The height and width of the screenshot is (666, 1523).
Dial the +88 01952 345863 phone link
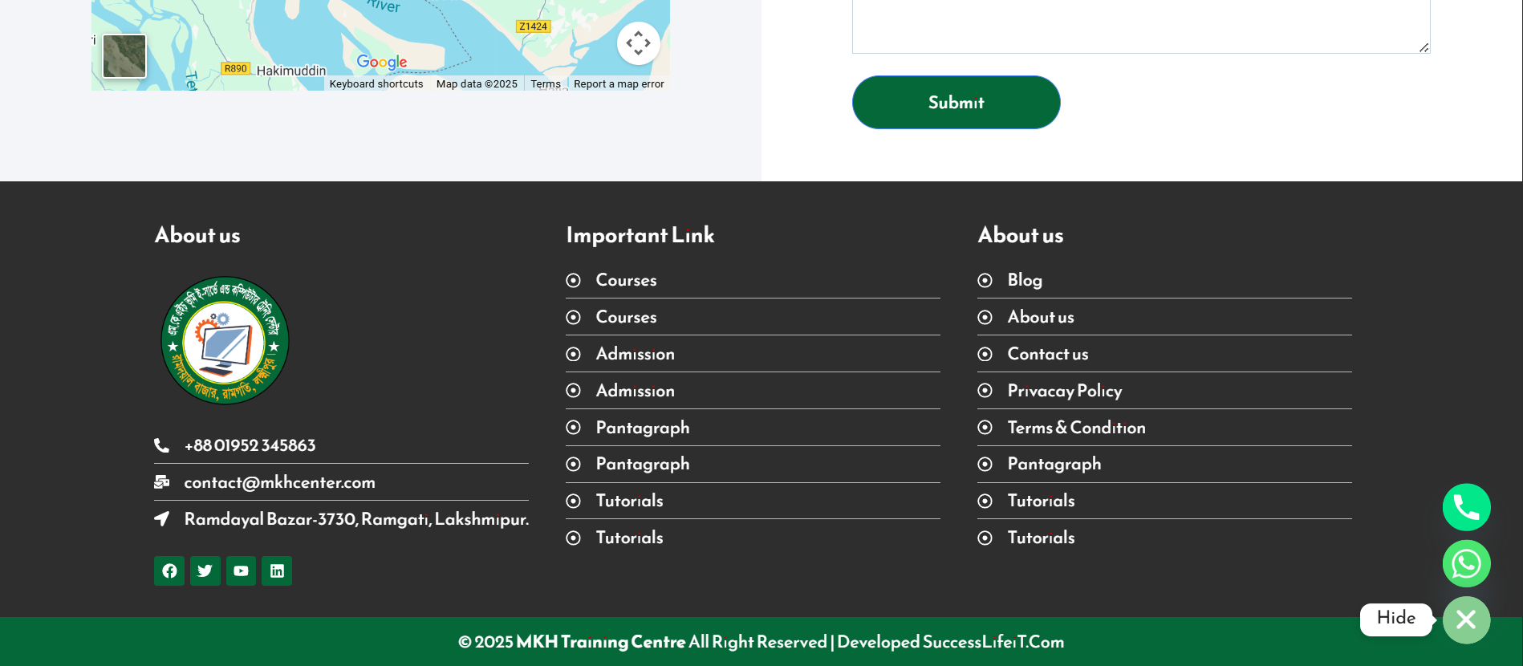250,445
